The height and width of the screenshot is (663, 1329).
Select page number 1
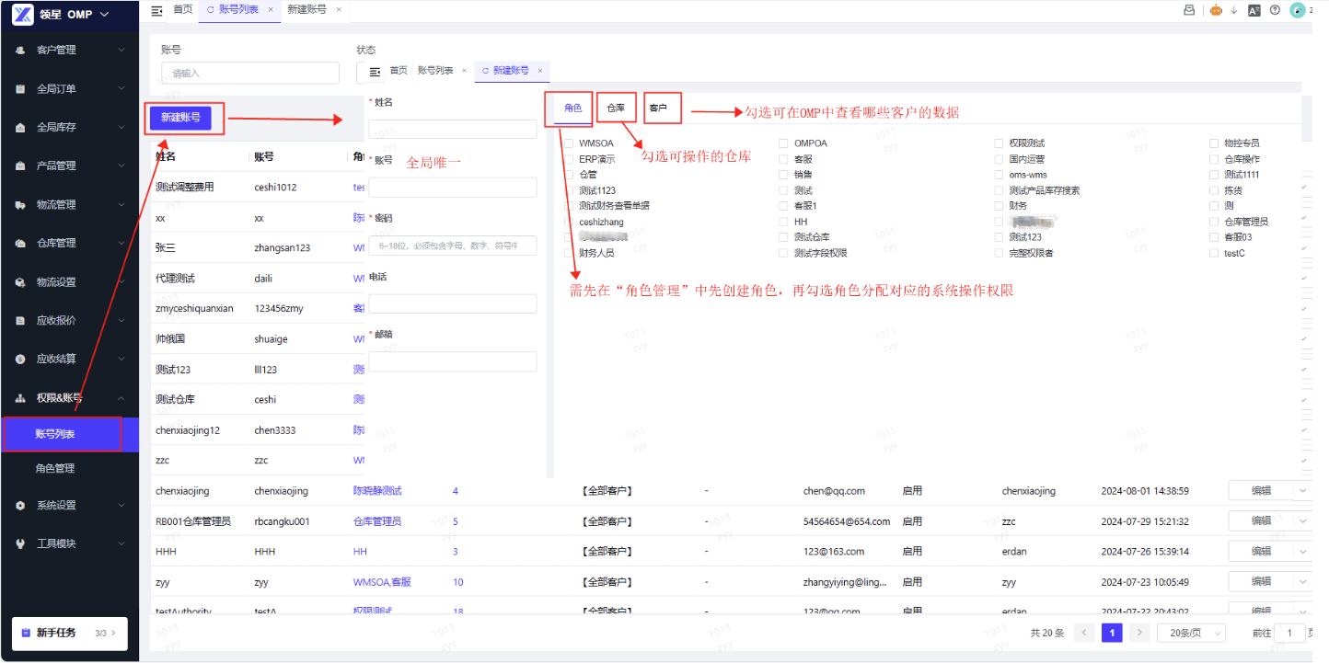click(x=1112, y=633)
